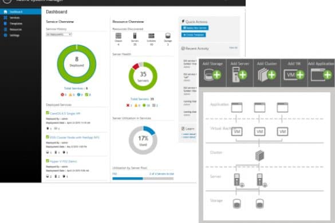Click the Servers icon under Resources Discovered
The width and height of the screenshot is (335, 223).
pos(135,35)
